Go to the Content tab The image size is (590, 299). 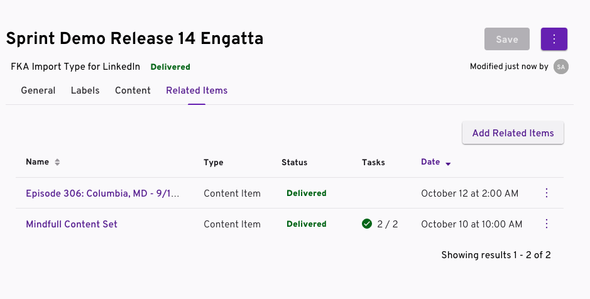point(133,90)
